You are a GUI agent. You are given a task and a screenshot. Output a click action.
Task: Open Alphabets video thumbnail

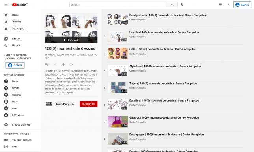[118, 71]
